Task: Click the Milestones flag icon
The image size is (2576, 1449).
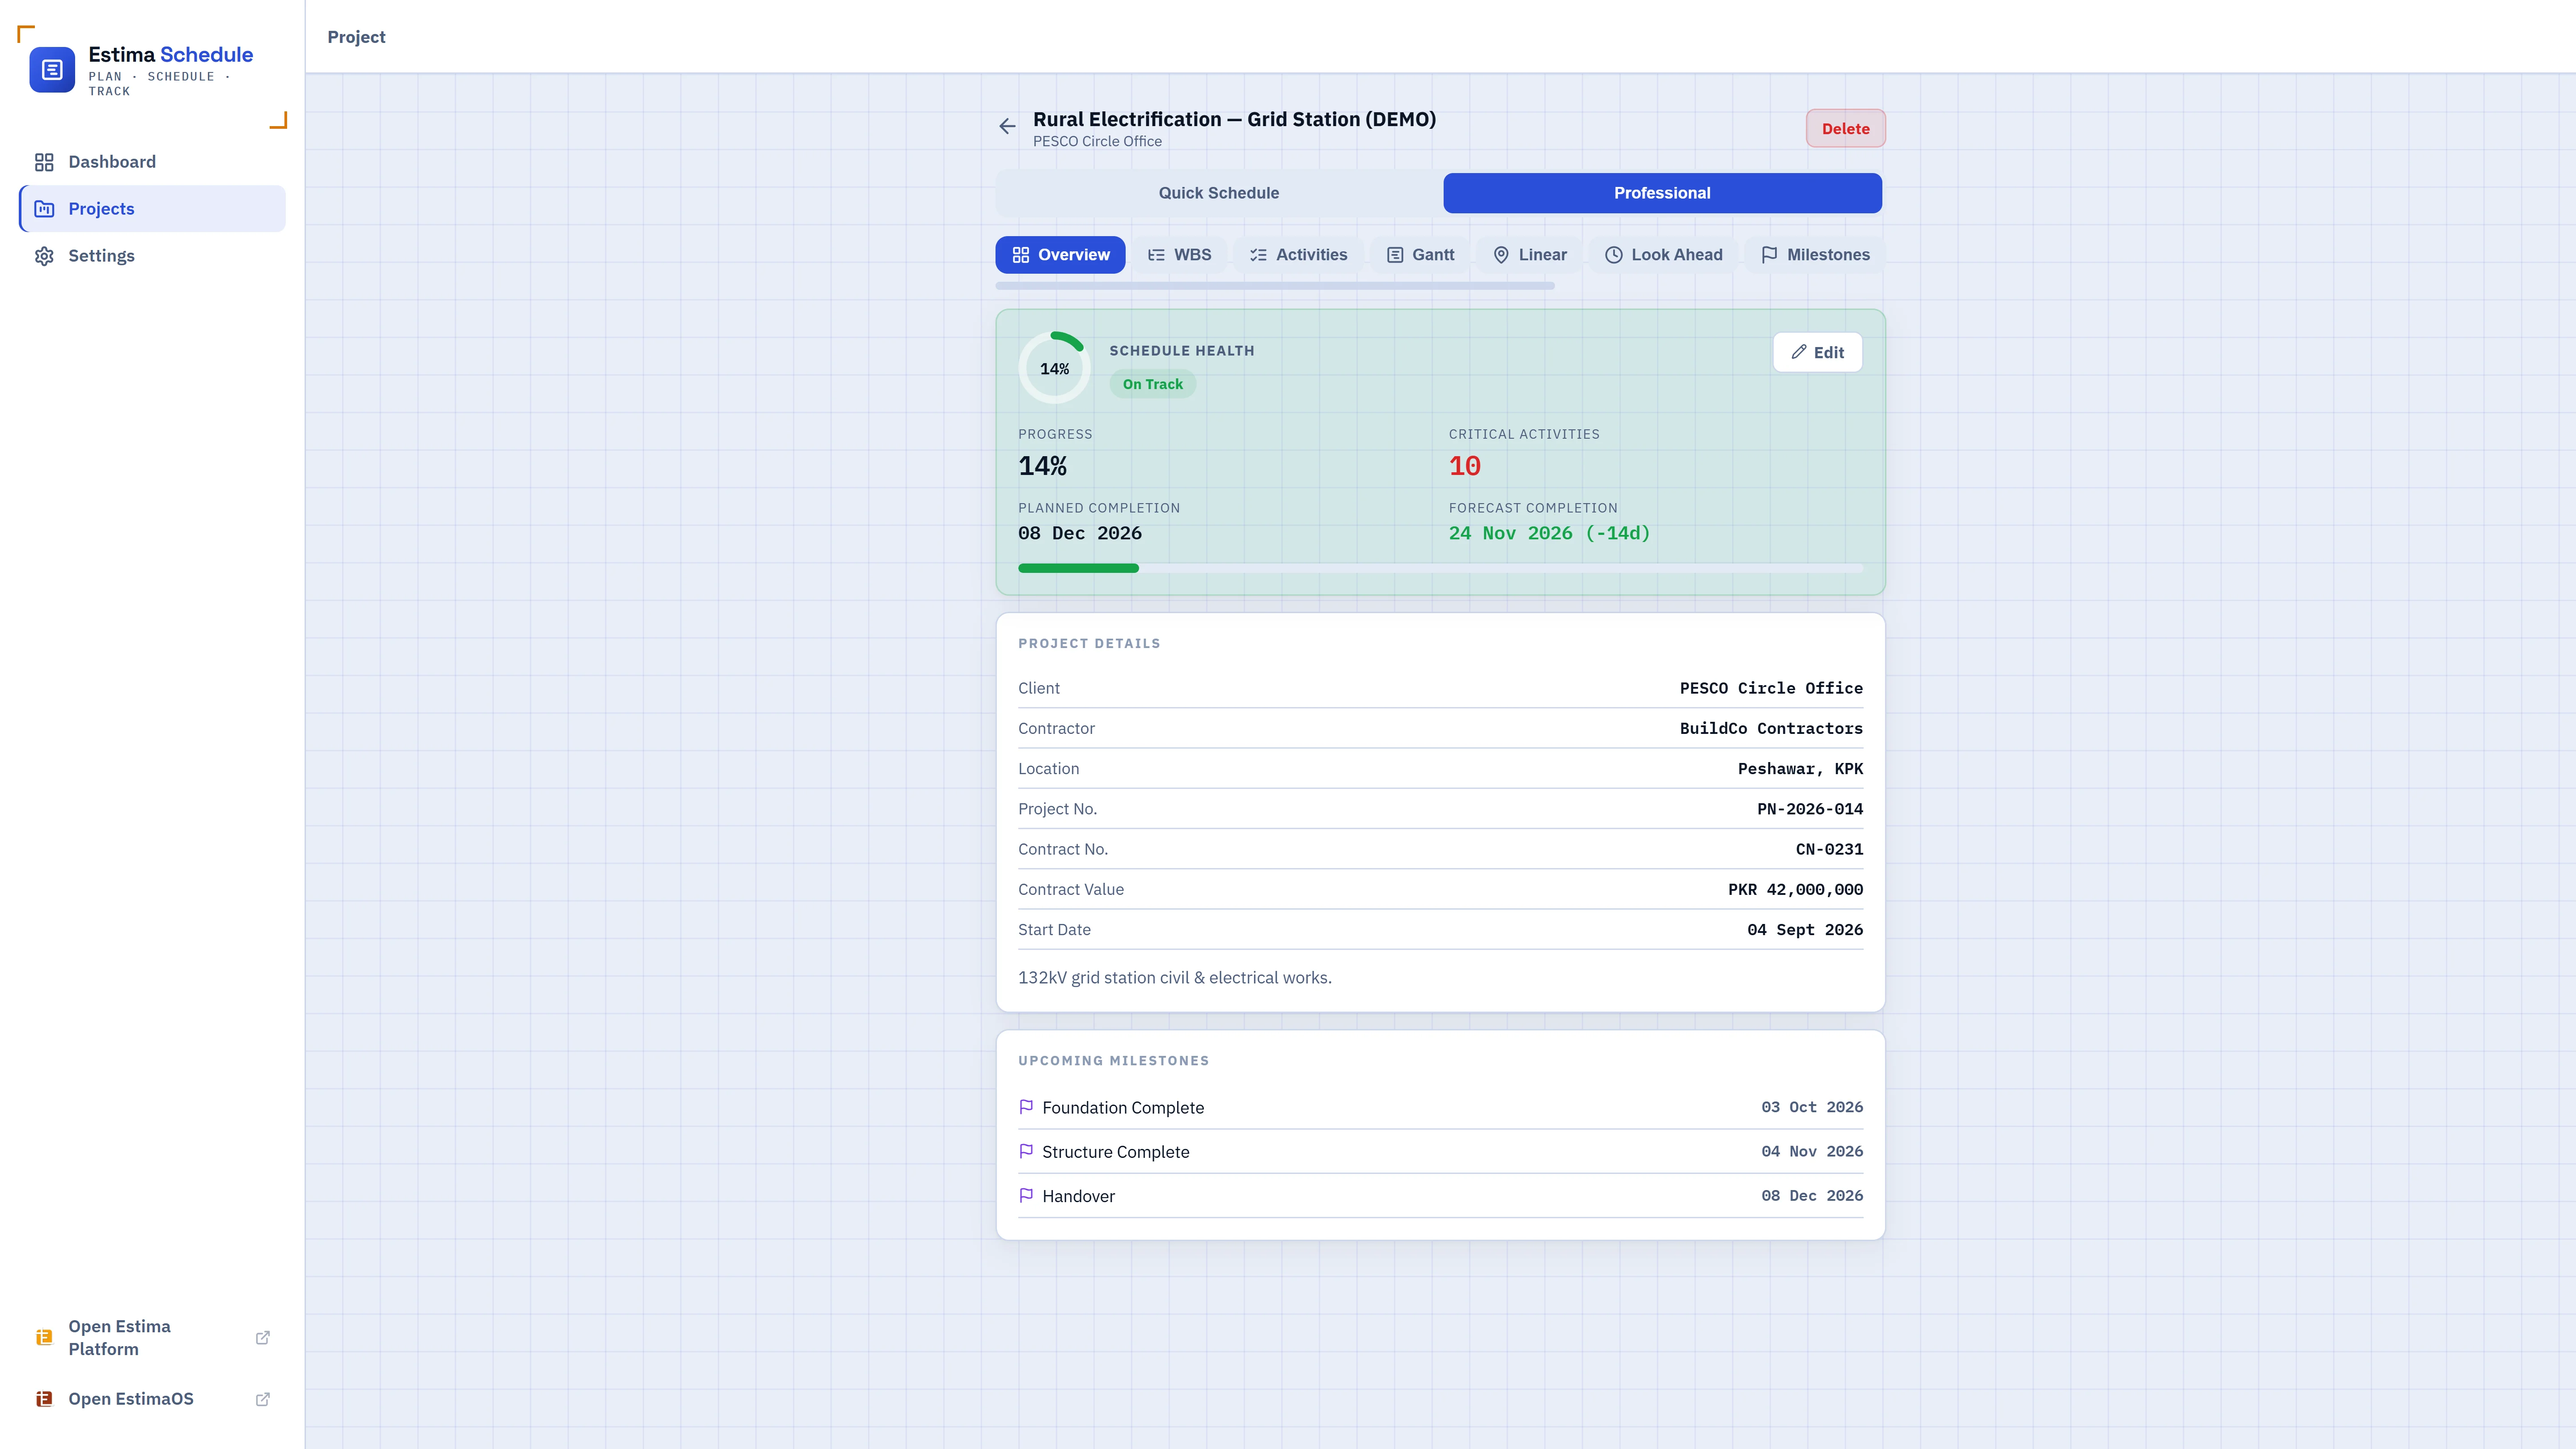Action: [x=1769, y=255]
